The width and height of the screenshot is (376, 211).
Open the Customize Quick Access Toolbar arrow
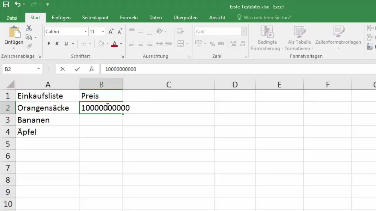(48, 5)
